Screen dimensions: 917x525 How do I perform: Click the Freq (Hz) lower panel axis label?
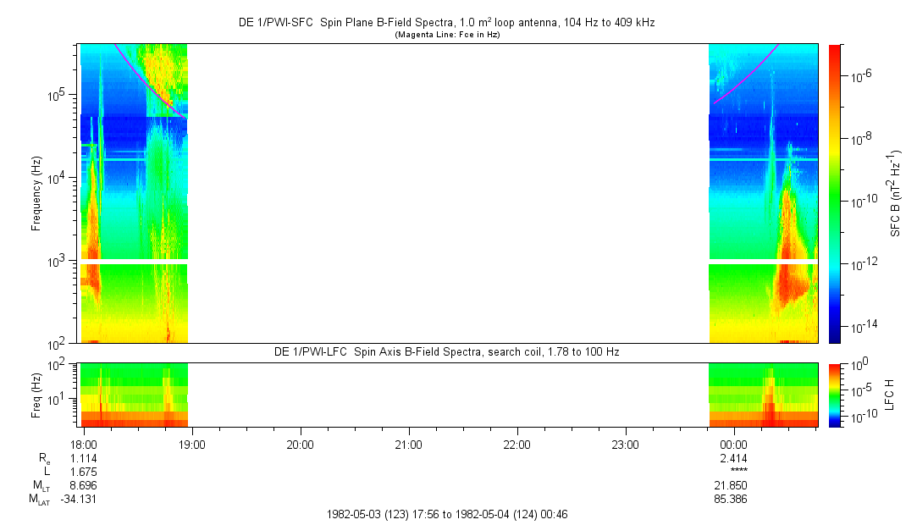pos(36,394)
